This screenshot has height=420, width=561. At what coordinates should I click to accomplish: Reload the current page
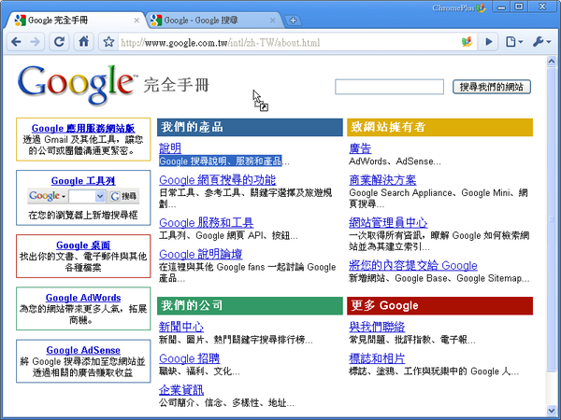(x=59, y=42)
